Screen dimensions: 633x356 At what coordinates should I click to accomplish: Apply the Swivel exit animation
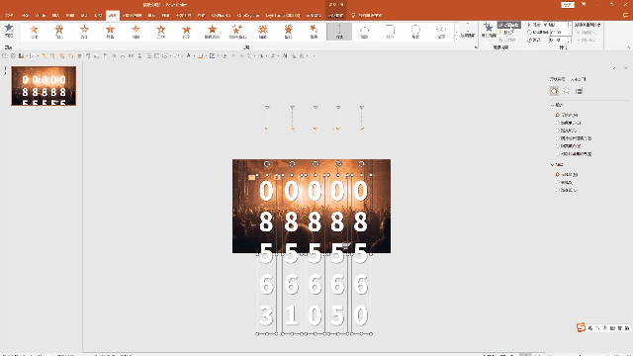(x=288, y=32)
